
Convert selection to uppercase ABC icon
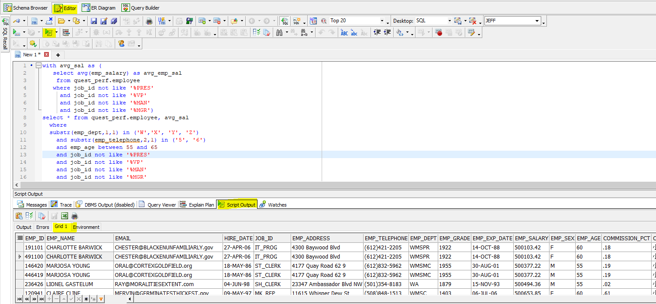point(344,32)
